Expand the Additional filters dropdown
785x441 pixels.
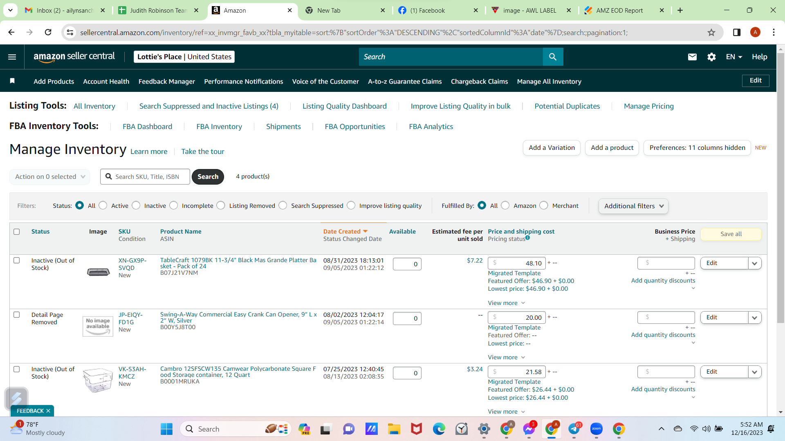(x=633, y=206)
